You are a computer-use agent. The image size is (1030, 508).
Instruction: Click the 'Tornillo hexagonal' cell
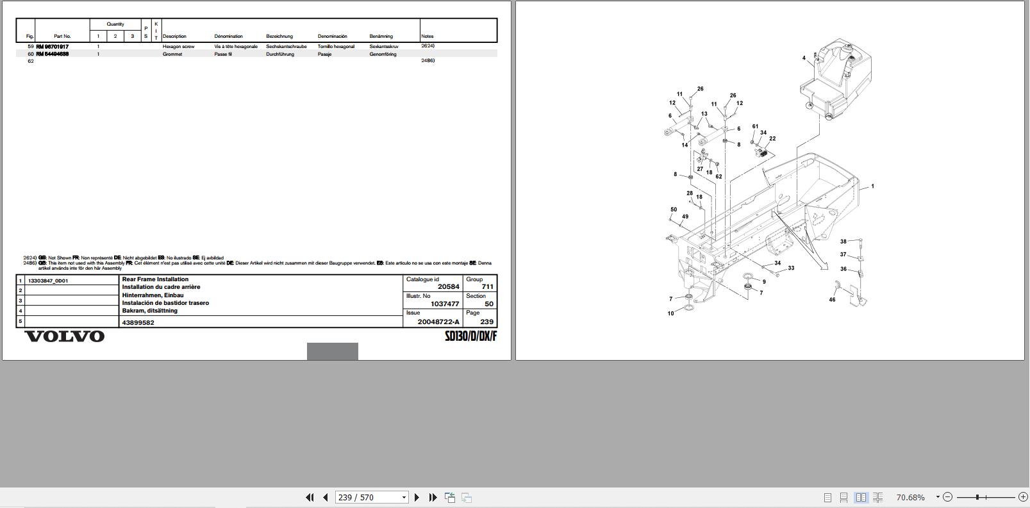[336, 47]
